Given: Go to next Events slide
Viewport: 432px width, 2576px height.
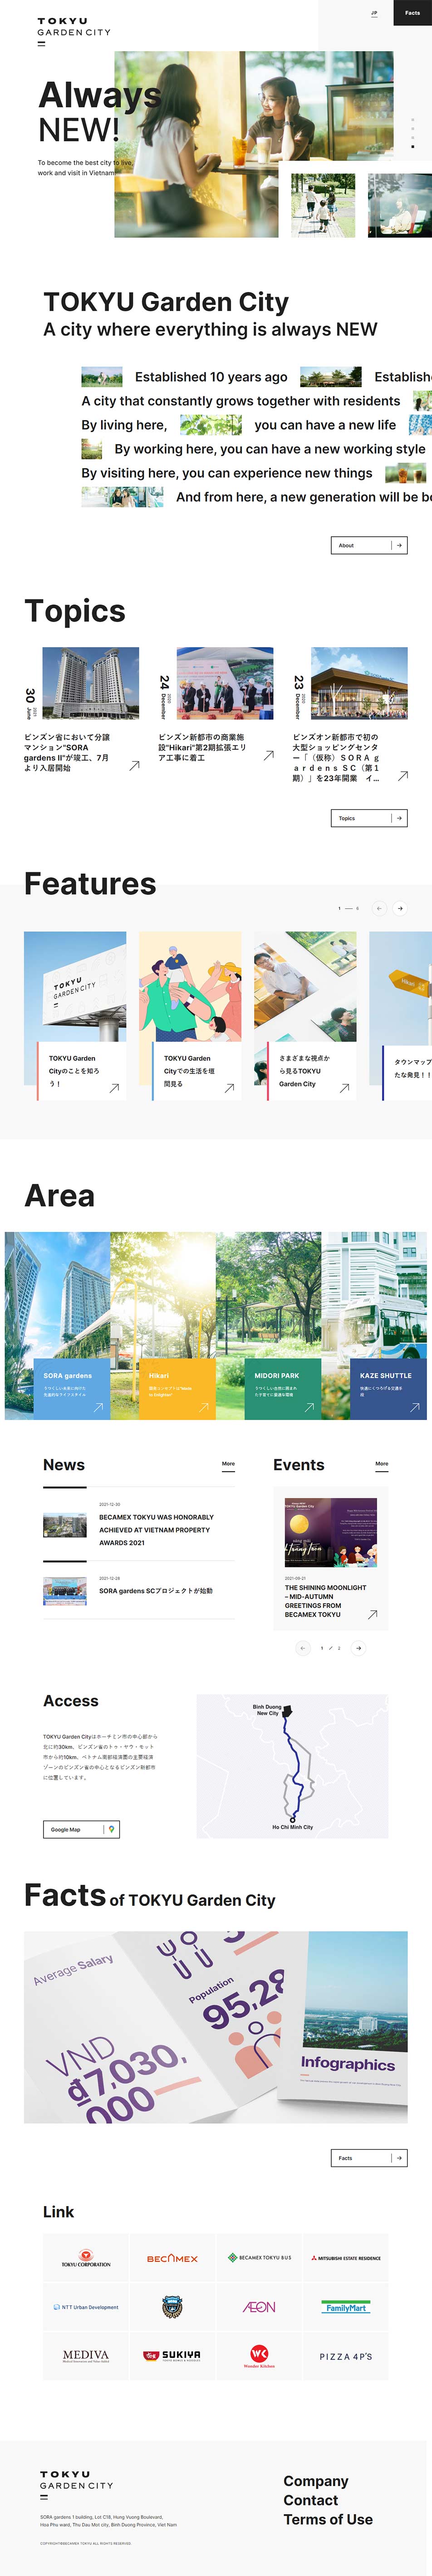Looking at the screenshot, I should point(358,1648).
